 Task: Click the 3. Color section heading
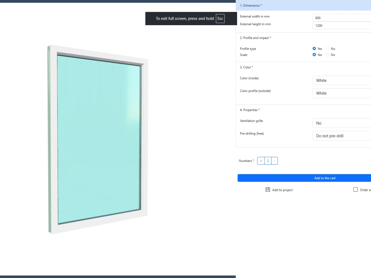click(x=246, y=67)
